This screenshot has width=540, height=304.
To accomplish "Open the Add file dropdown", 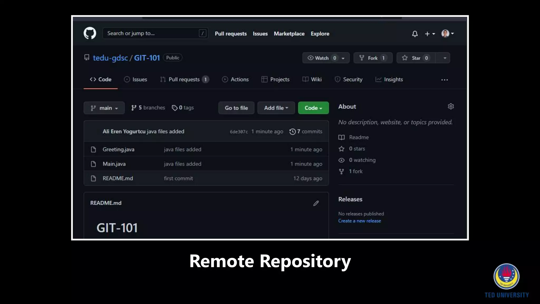I will tap(276, 108).
